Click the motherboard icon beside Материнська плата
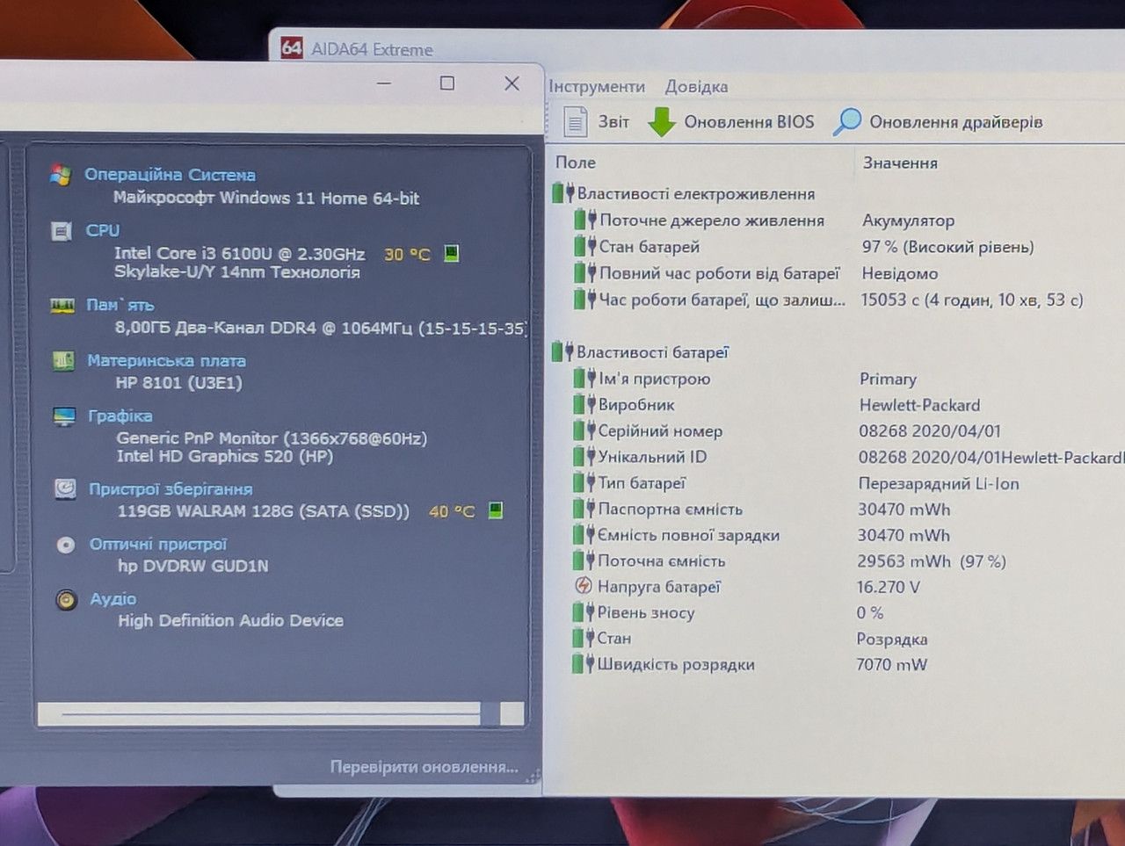This screenshot has width=1125, height=846. pyautogui.click(x=63, y=361)
